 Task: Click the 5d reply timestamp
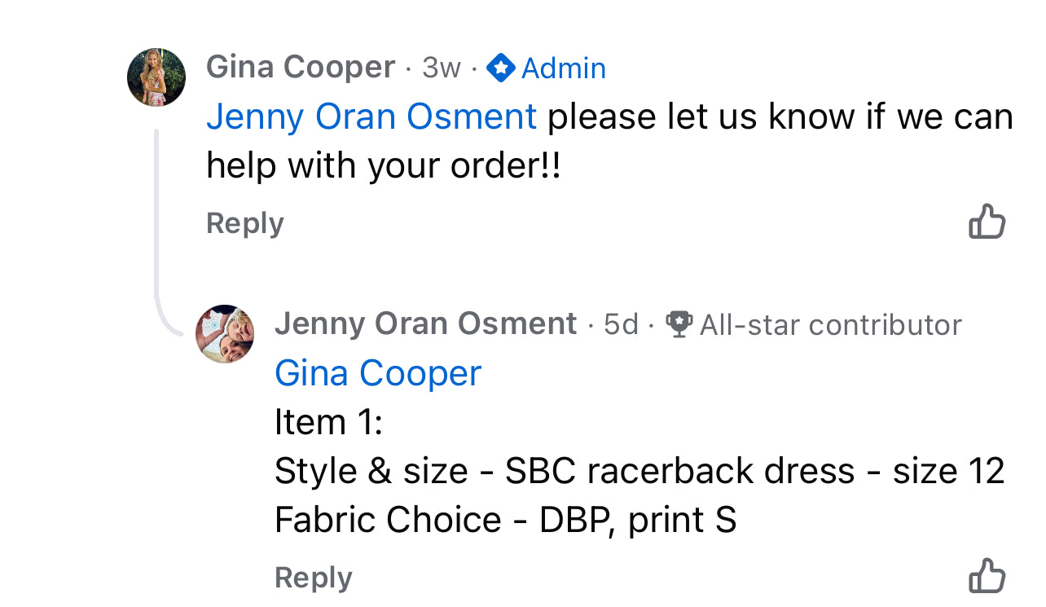pos(621,324)
